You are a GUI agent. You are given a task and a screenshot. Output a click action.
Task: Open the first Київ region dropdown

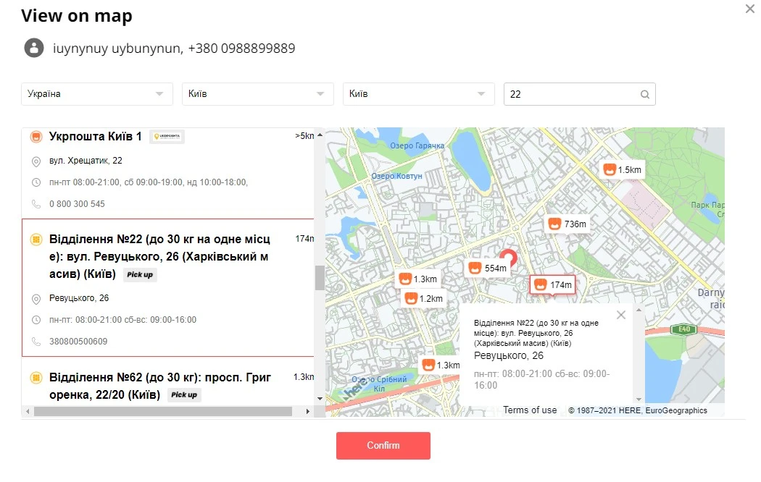(258, 94)
